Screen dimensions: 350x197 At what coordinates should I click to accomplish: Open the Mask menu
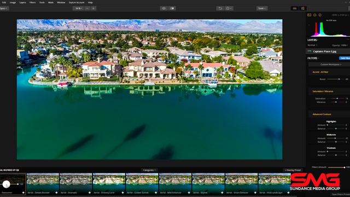51,2
